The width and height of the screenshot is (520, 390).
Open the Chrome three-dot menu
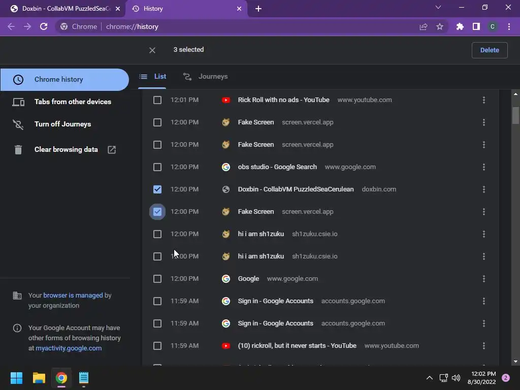(x=509, y=26)
